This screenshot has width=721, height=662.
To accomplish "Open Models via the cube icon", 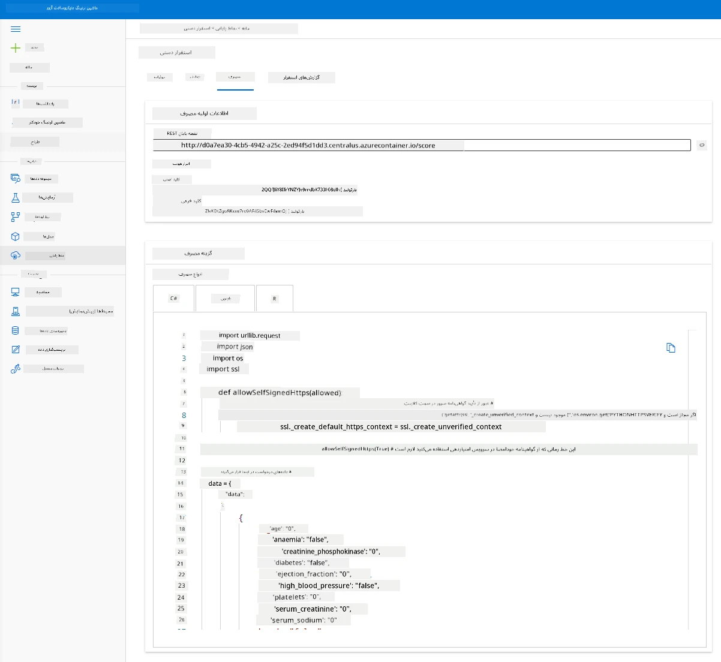I will (x=16, y=236).
